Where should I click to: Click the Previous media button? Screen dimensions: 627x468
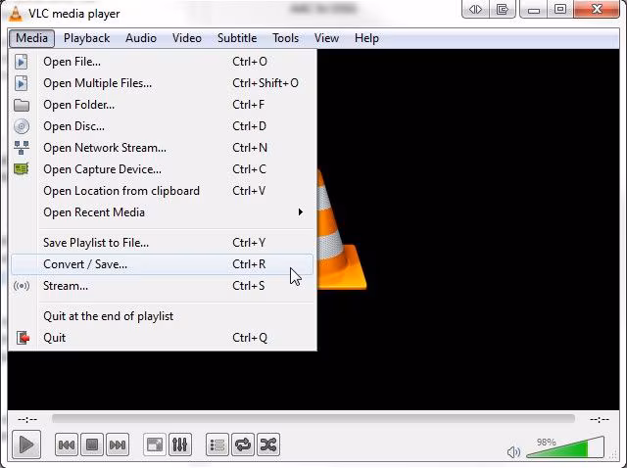pos(67,445)
